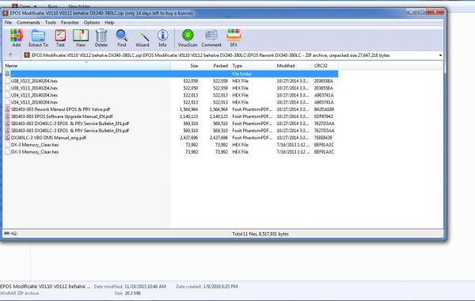The image size is (475, 301).
Task: Click EPOS Modificatie filename in Explorer details pane
Action: (x=45, y=287)
